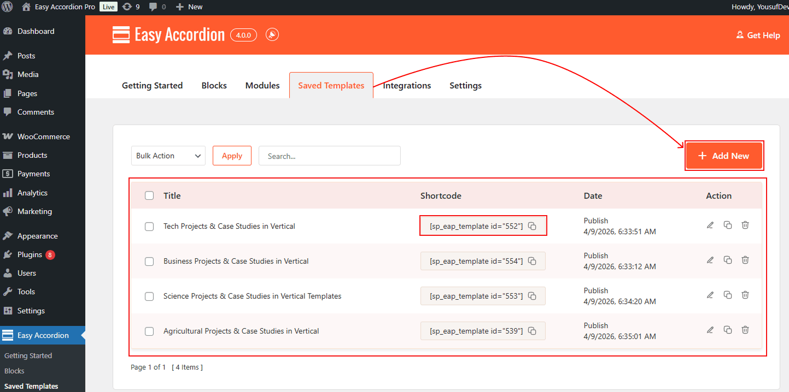This screenshot has height=392, width=789.
Task: Open the Modules tab
Action: tap(262, 85)
